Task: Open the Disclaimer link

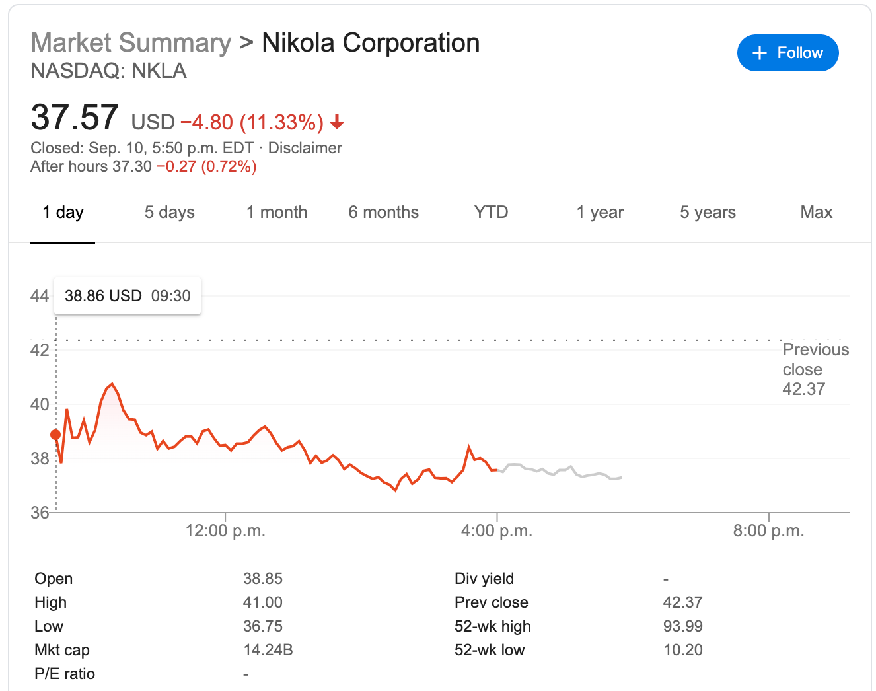Action: pyautogui.click(x=305, y=148)
